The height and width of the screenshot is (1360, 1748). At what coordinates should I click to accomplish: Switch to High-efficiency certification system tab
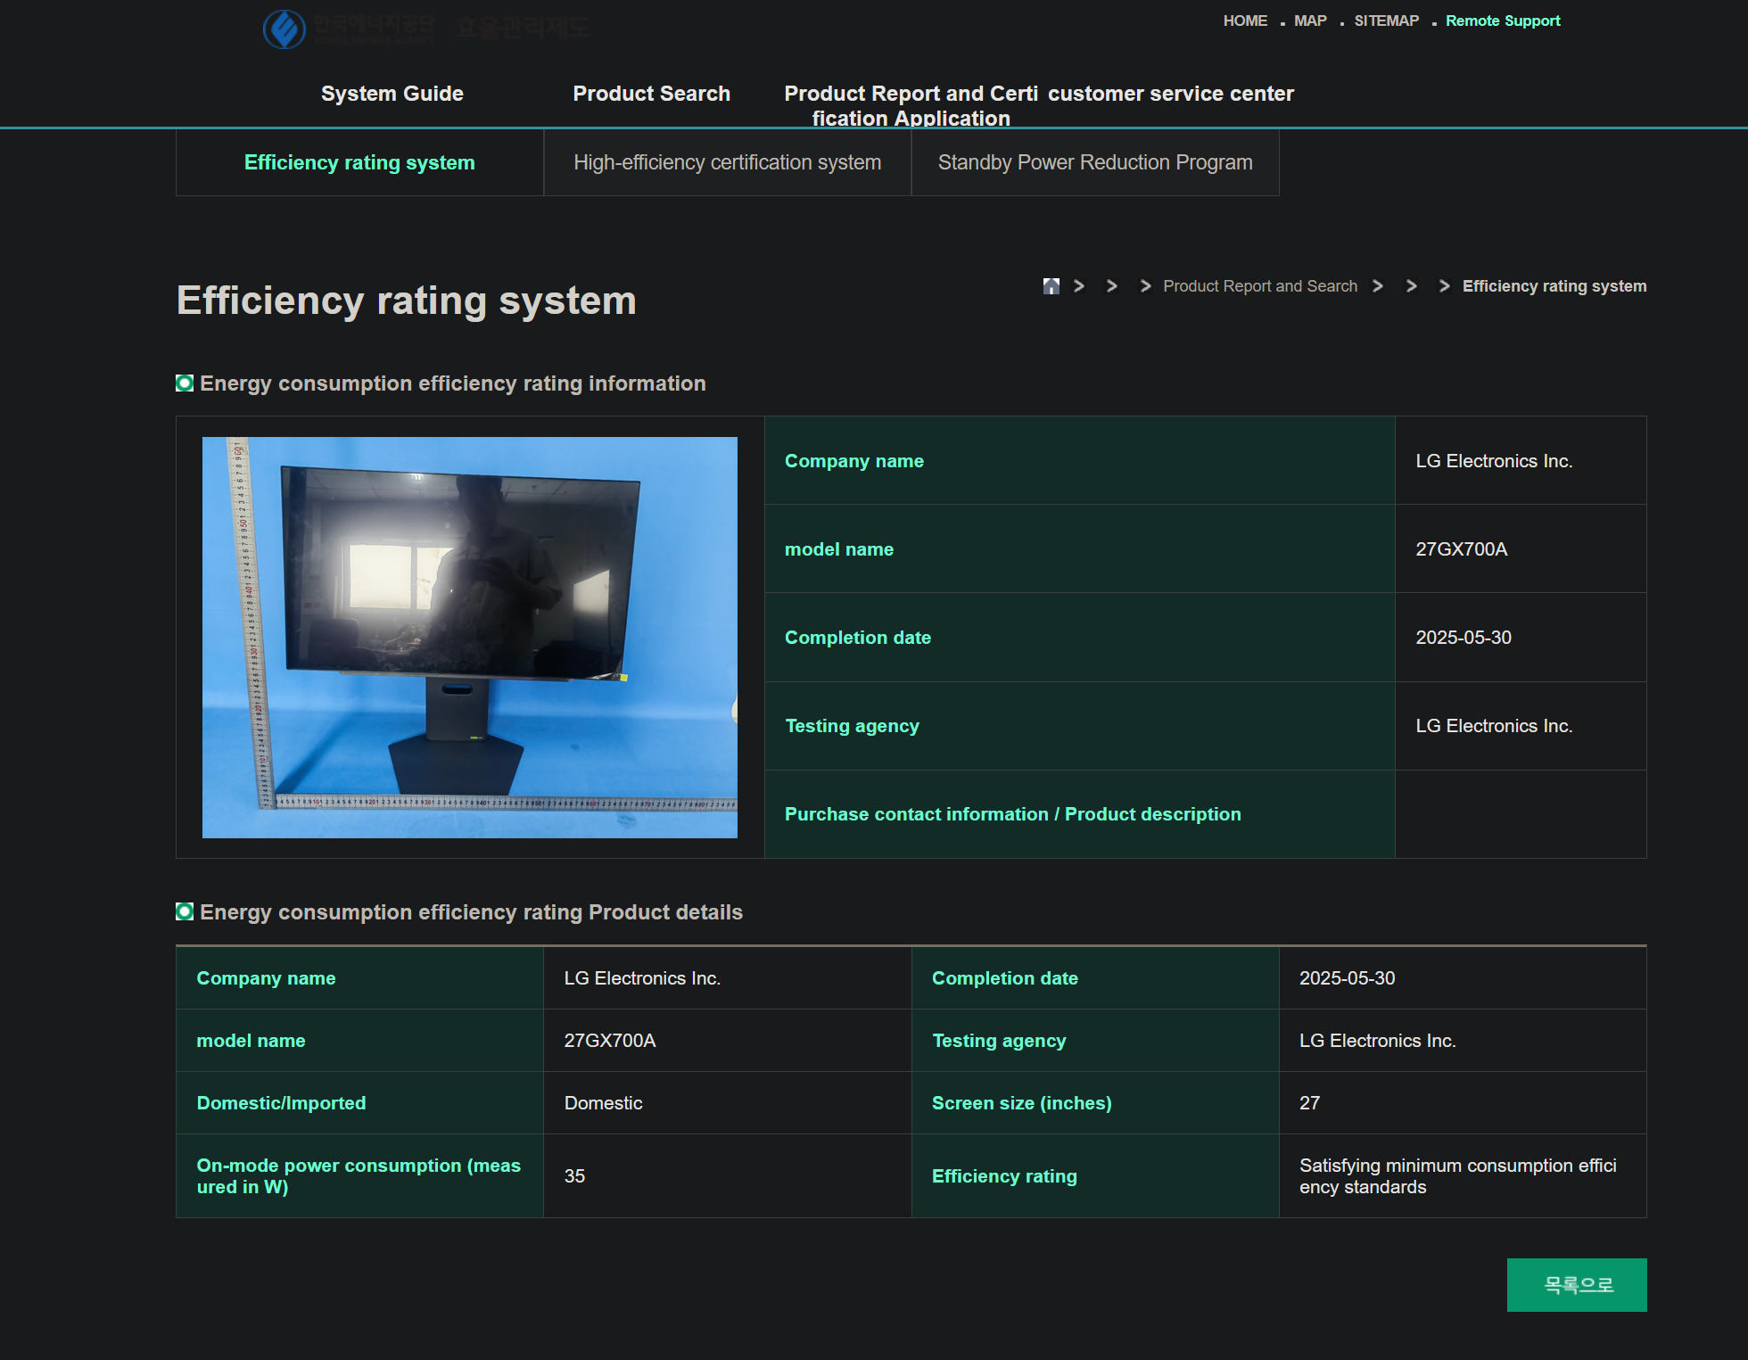pos(727,162)
